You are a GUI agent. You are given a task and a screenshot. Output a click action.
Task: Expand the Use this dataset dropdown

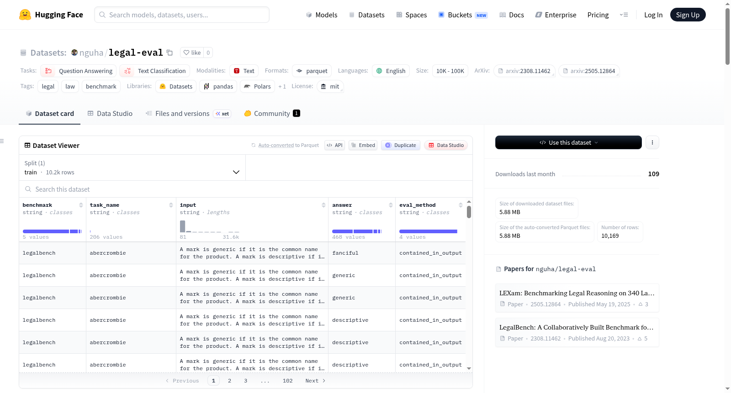pos(568,142)
